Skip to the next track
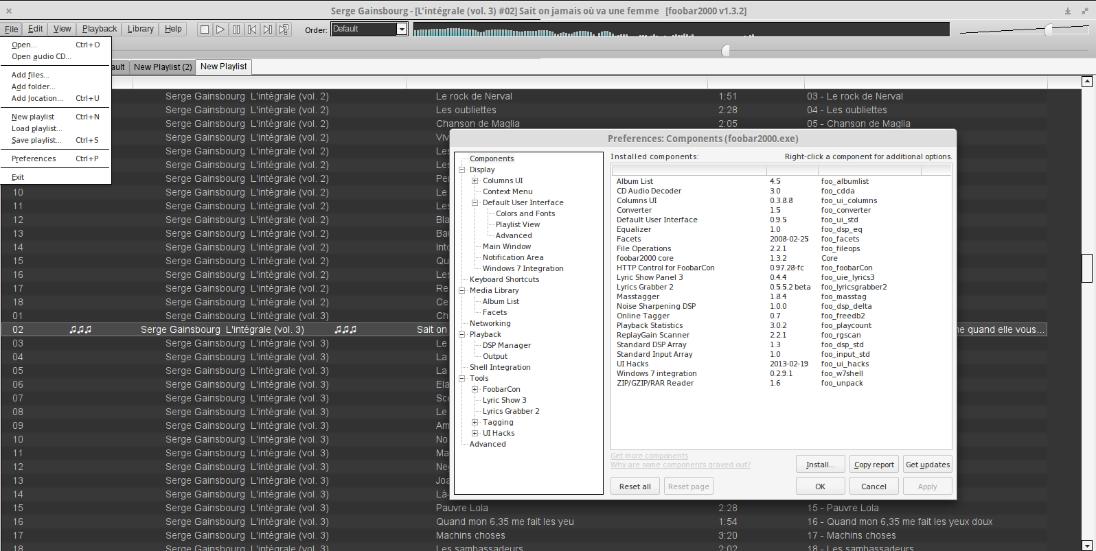Viewport: 1096px width, 551px height. 268,30
